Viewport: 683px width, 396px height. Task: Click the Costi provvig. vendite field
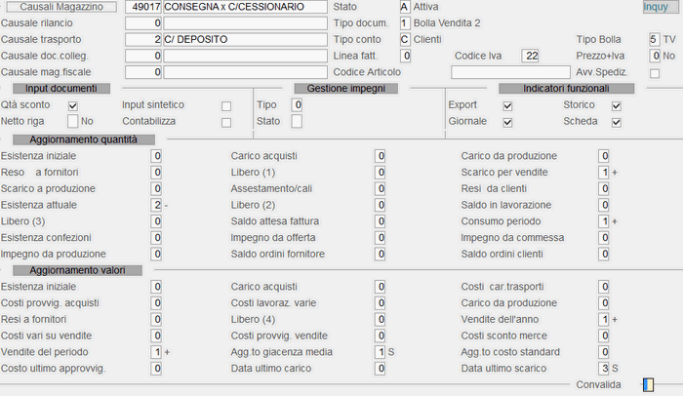[x=380, y=336]
